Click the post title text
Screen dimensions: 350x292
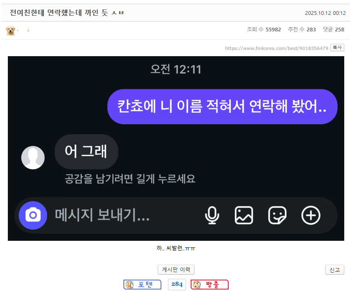coord(67,13)
